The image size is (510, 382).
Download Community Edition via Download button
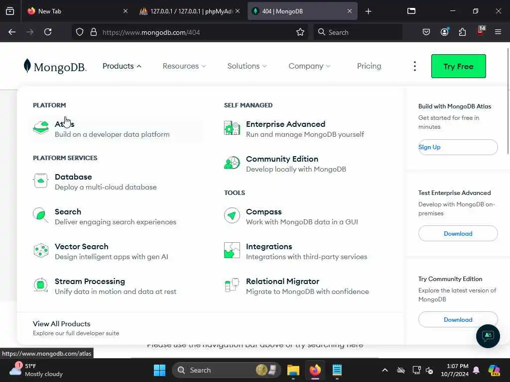[458, 320]
